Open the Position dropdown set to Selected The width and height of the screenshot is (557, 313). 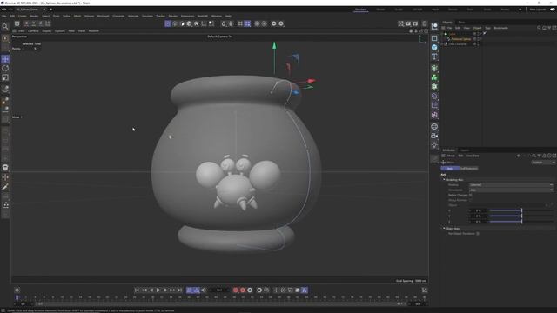(511, 185)
